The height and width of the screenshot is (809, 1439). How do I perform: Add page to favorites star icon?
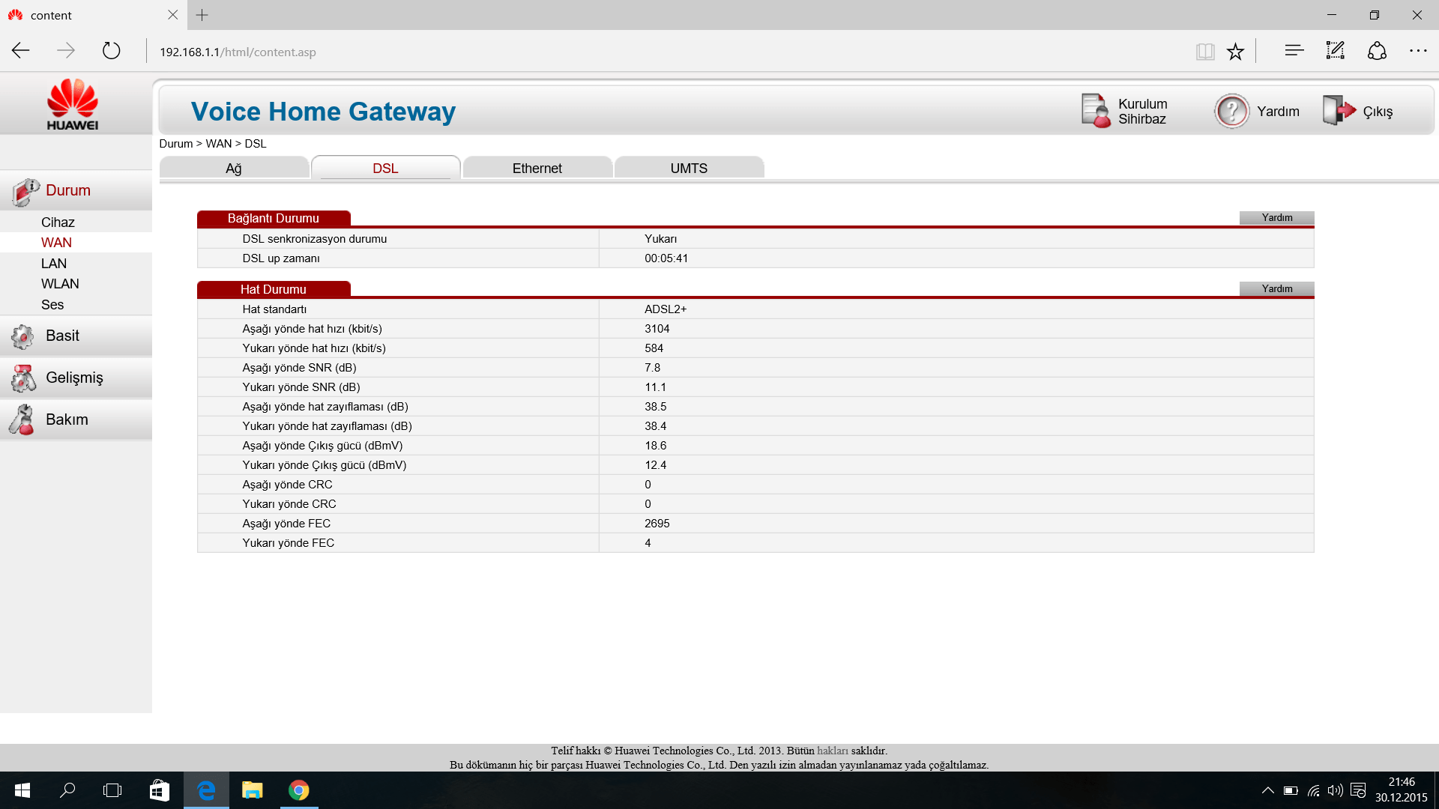pos(1235,51)
